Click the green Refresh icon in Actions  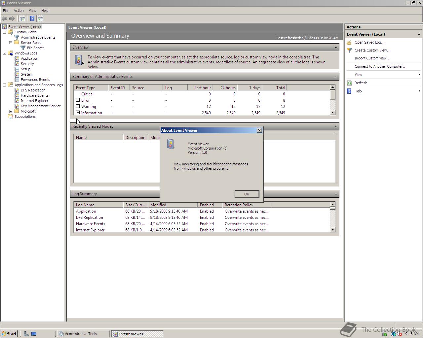pos(349,83)
